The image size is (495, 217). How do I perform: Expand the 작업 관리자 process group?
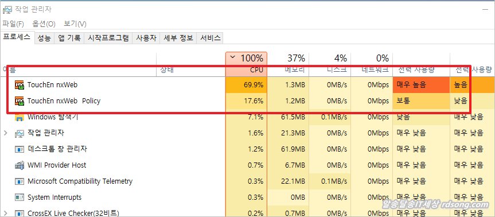pyautogui.click(x=5, y=133)
